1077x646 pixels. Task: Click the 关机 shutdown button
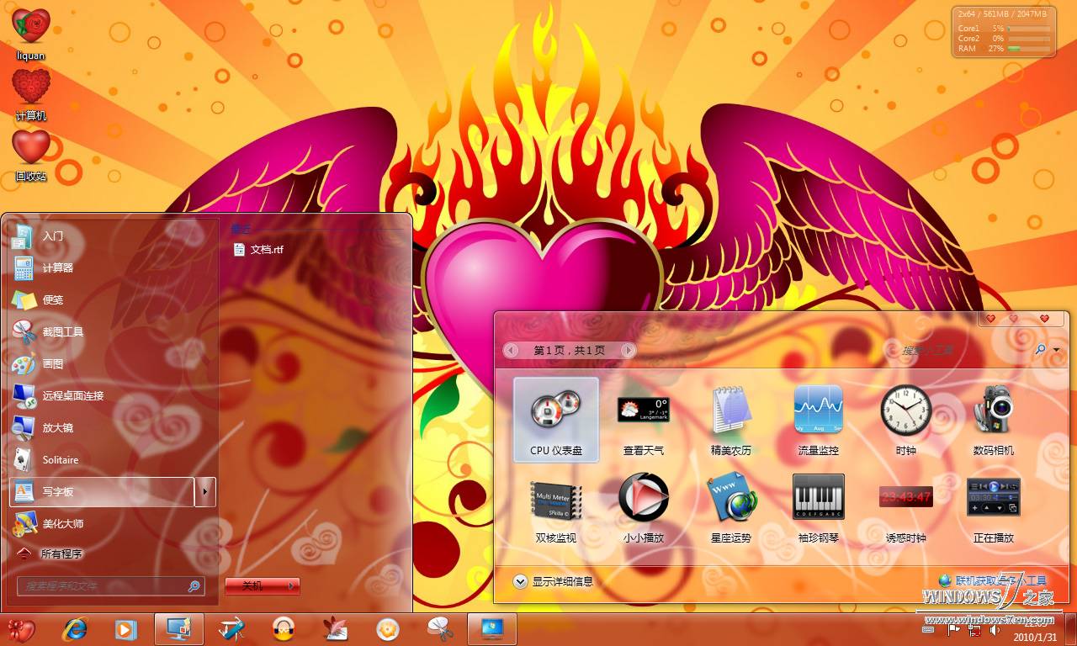[x=253, y=586]
